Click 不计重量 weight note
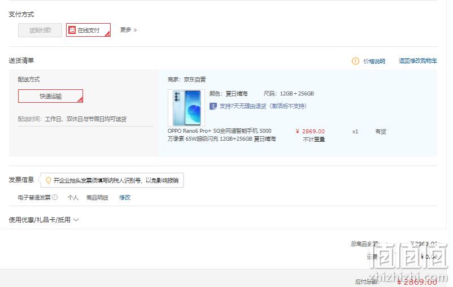The width and height of the screenshot is (453, 287). [x=313, y=140]
